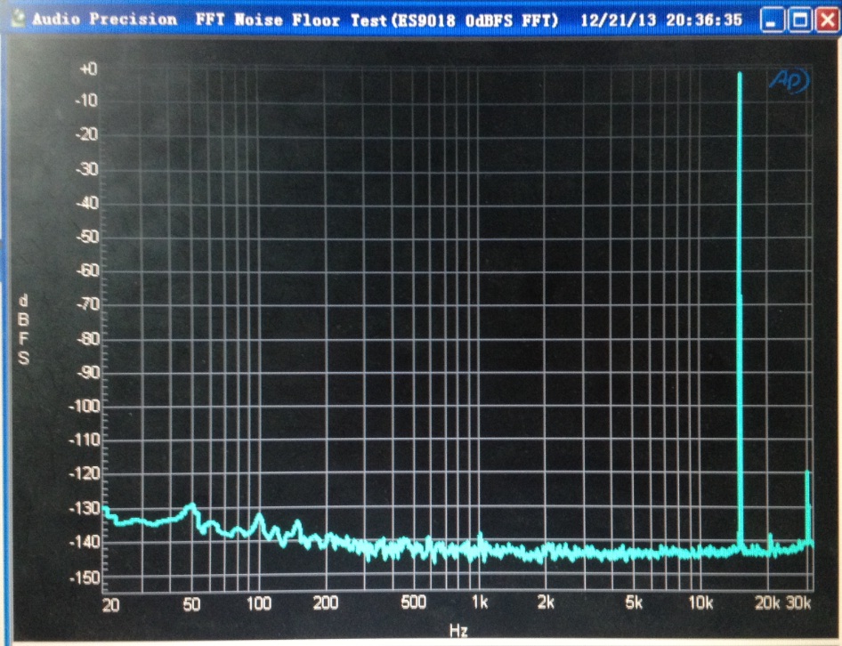Click the '+0' y-axis label
This screenshot has height=646, width=842.
click(88, 69)
